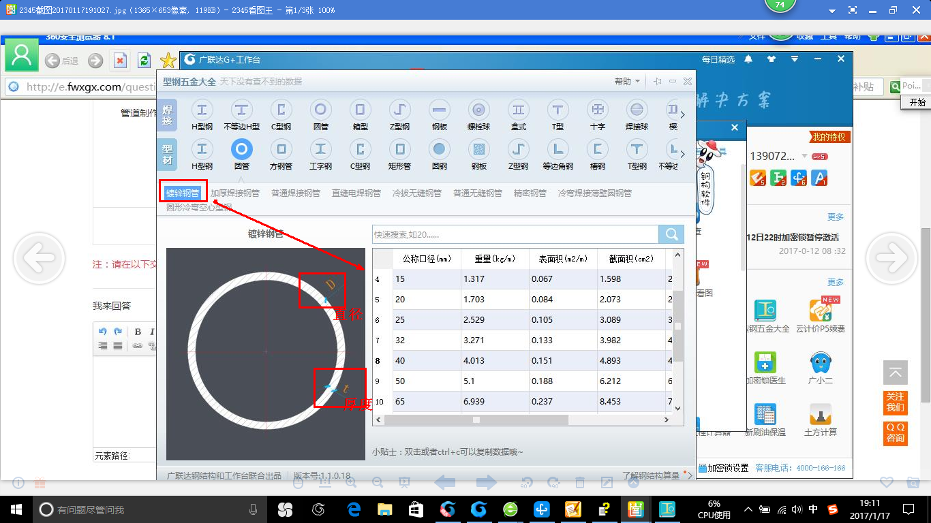
Task: Click the search magnifier button
Action: coord(671,234)
